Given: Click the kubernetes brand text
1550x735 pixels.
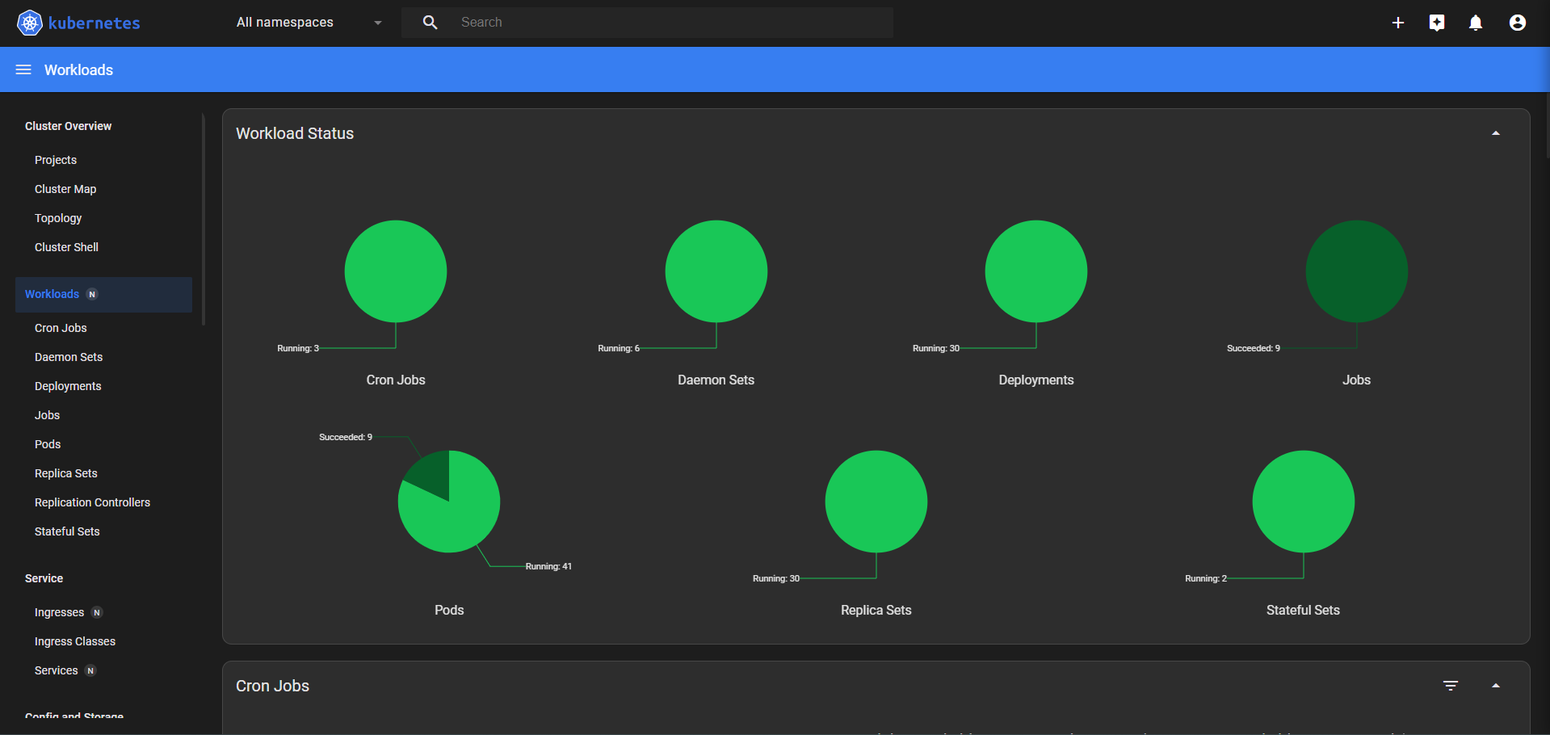Looking at the screenshot, I should [95, 23].
